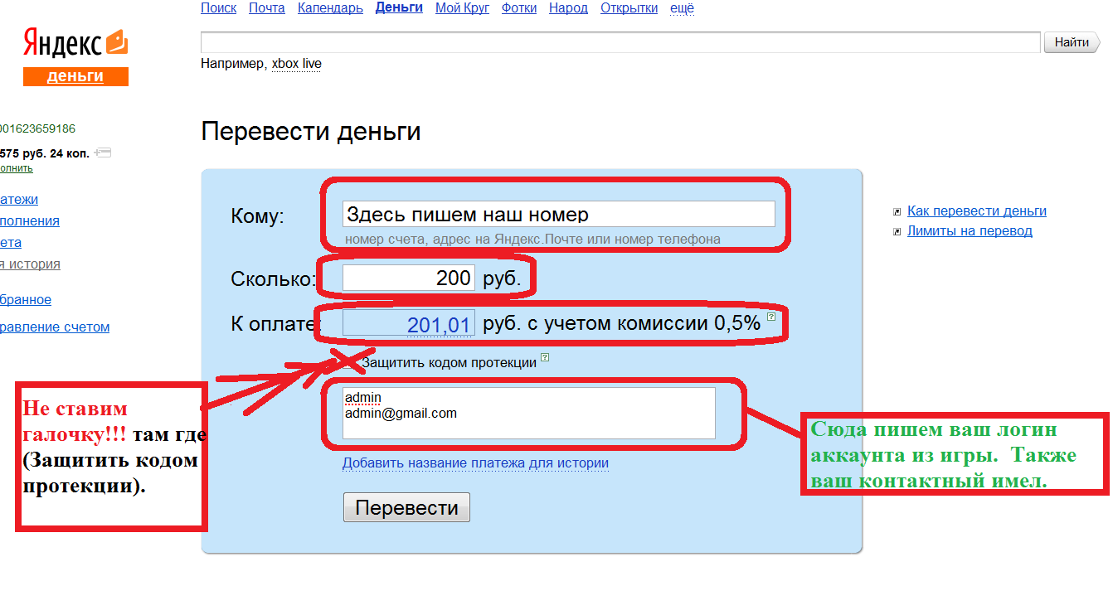Click the xbox live example query
Image resolution: width=1113 pixels, height=615 pixels.
pyautogui.click(x=296, y=64)
